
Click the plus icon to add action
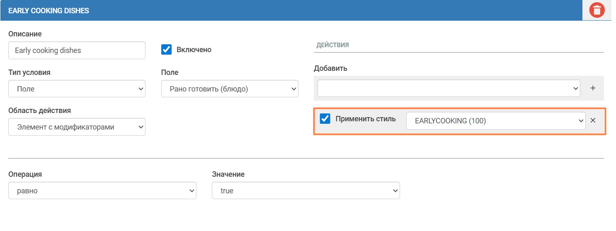pos(593,88)
